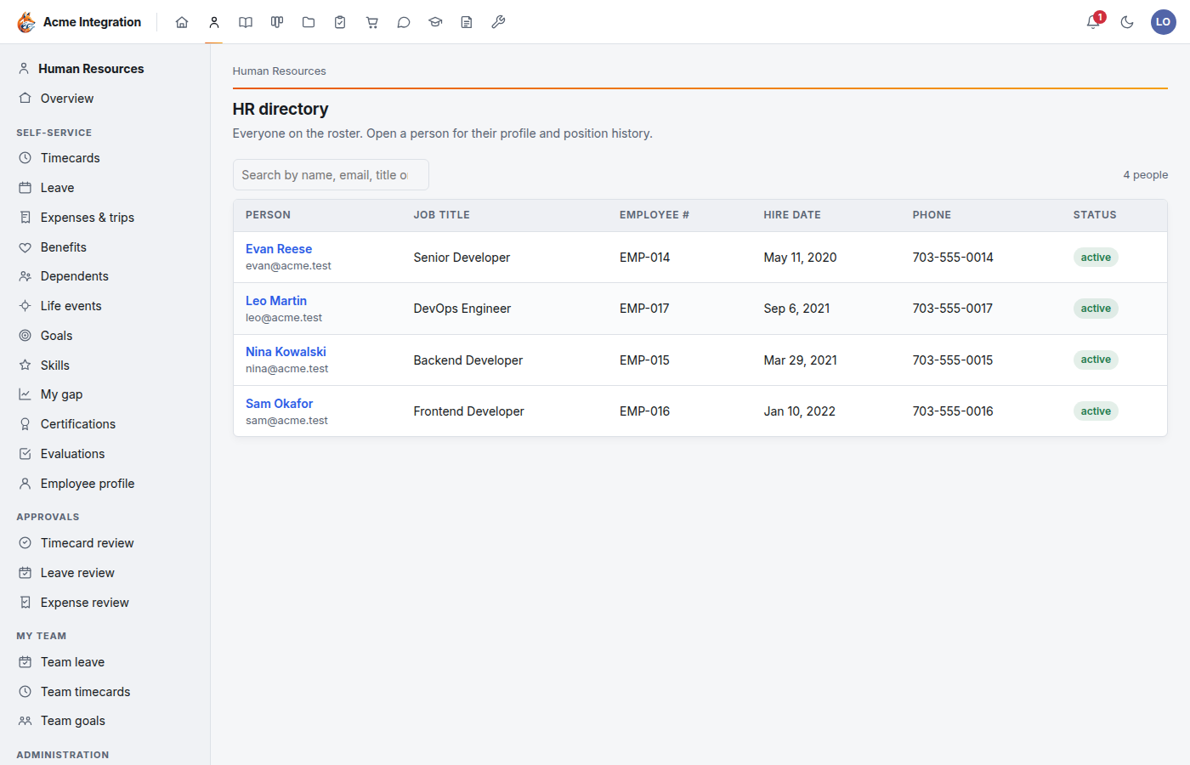Open Team goals in the sidebar

105,721
